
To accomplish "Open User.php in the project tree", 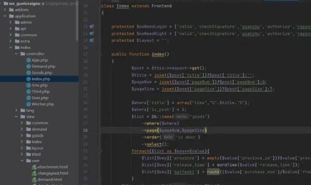I will (40, 97).
